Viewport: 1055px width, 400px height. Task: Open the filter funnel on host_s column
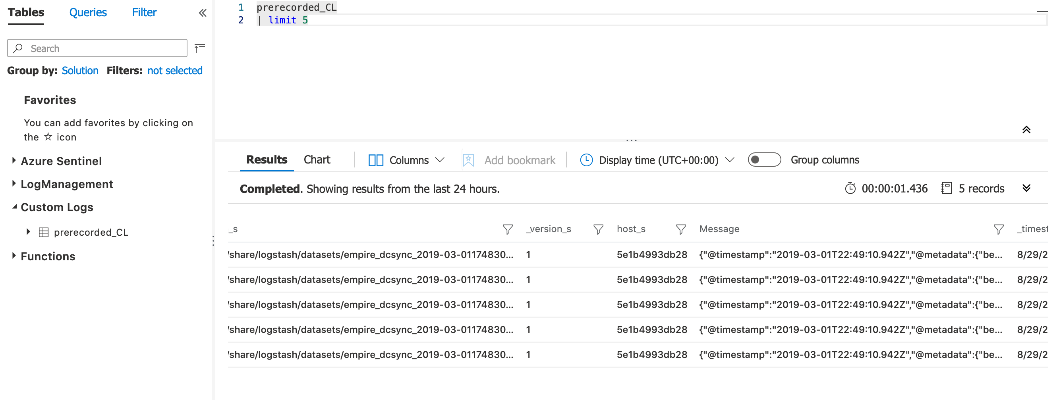pos(681,229)
